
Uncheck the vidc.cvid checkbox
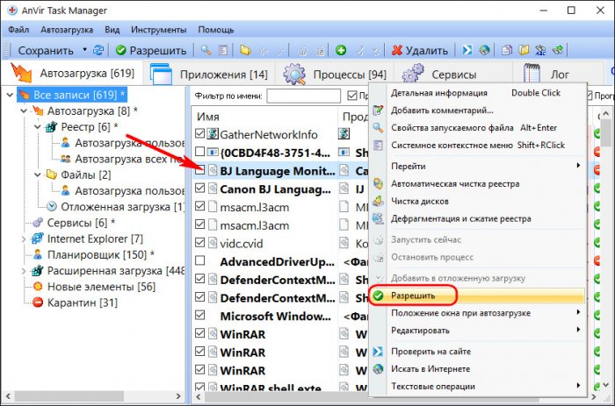(x=200, y=242)
